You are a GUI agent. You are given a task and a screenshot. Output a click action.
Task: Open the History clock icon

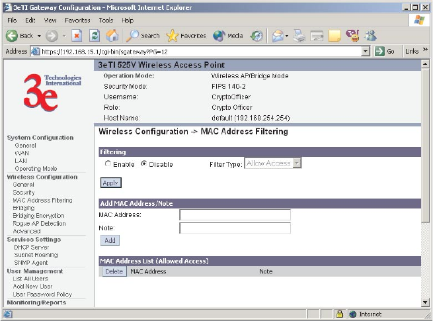pos(256,36)
